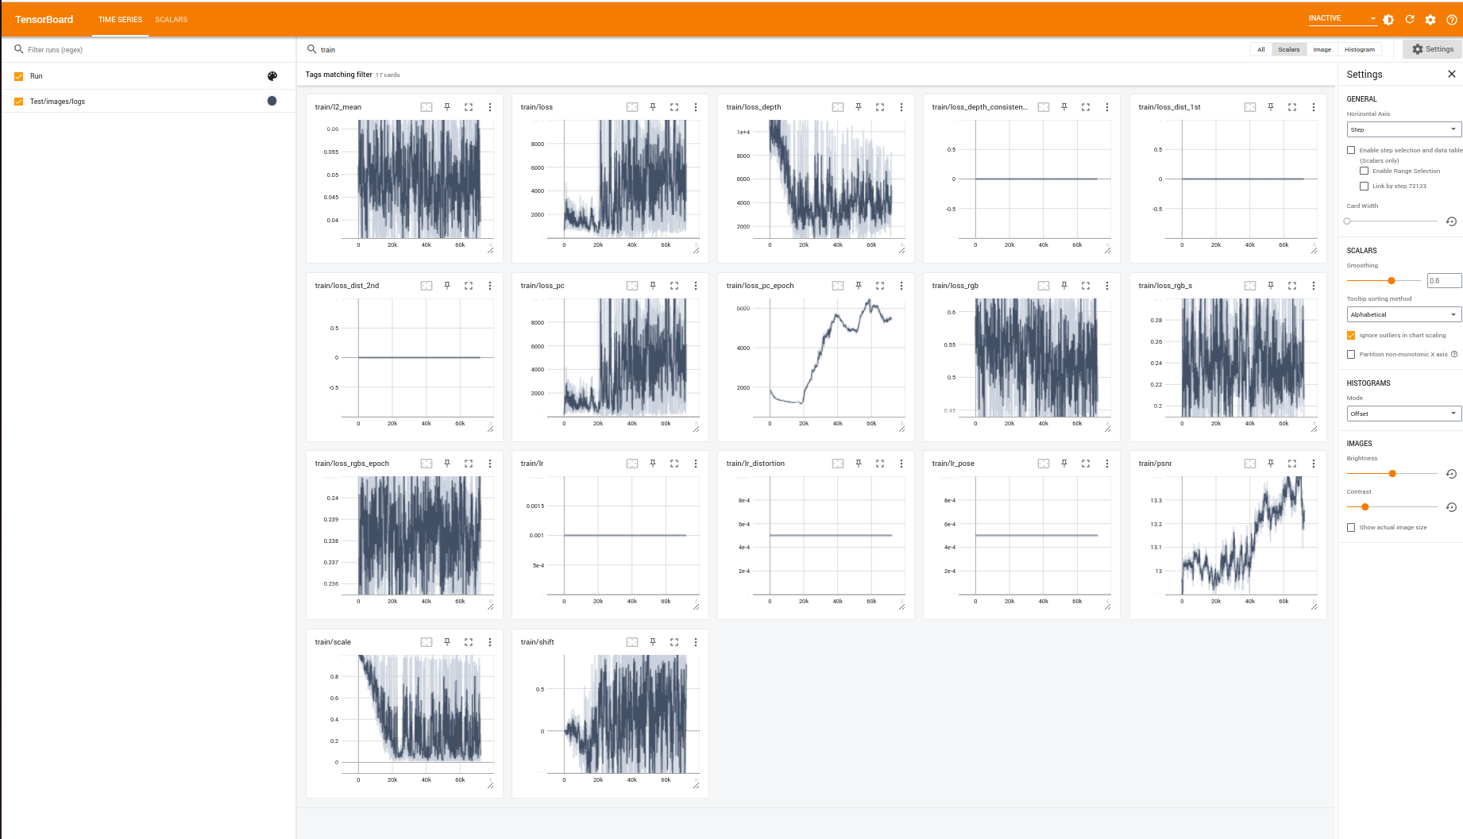The height and width of the screenshot is (839, 1463).
Task: Expand train/psnr chart to fullscreen
Action: click(1291, 463)
